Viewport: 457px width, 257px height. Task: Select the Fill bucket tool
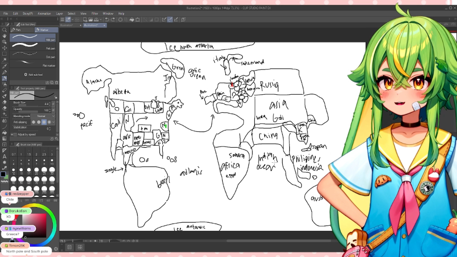coord(4,133)
